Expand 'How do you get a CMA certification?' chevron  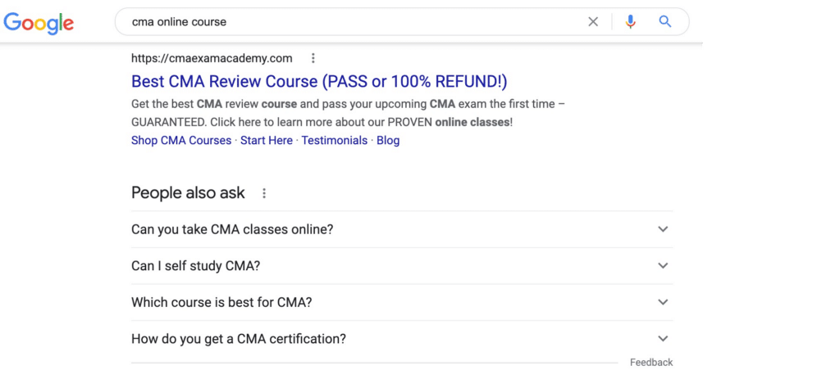pyautogui.click(x=663, y=338)
